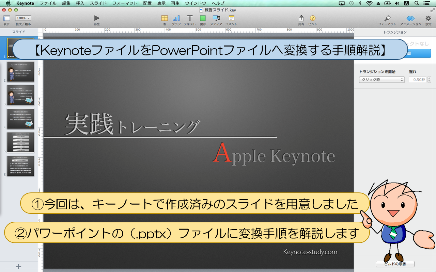
Task: Click the input source A icon
Action: pos(406,3)
